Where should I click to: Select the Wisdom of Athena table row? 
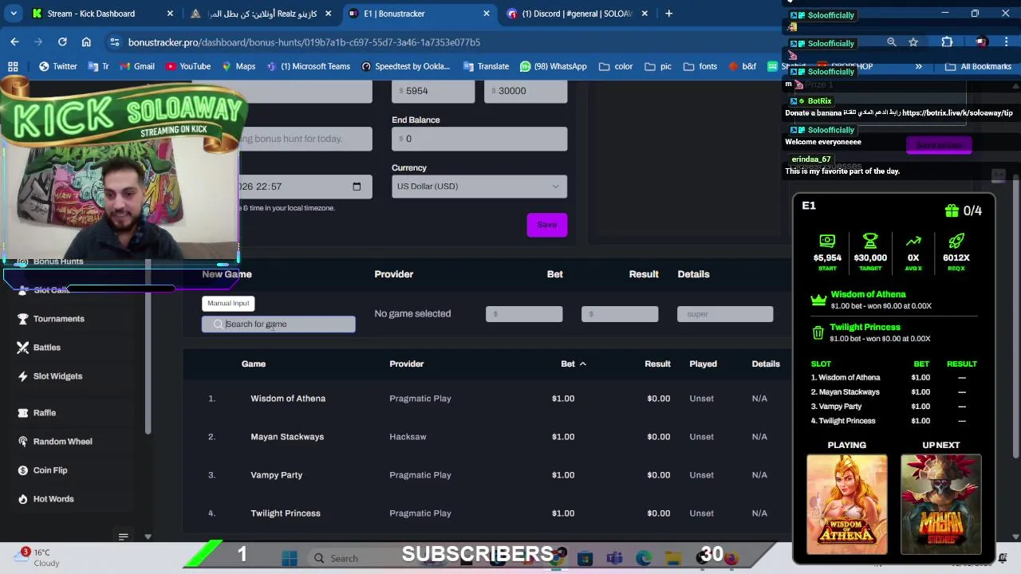(487, 399)
